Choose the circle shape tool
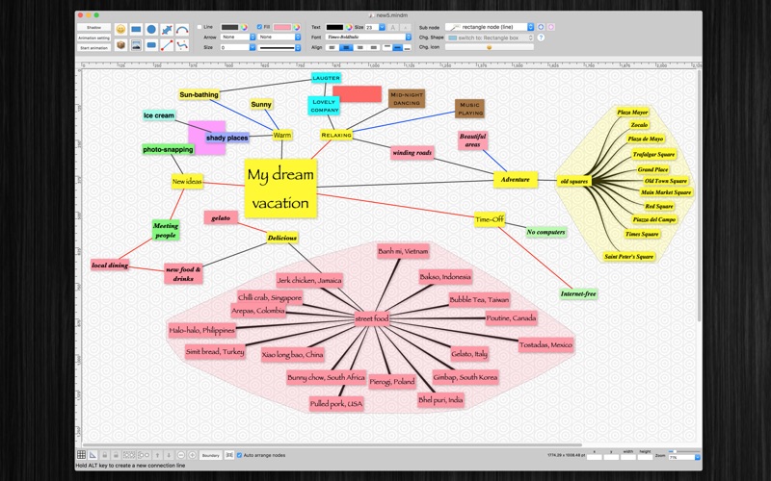Screen dimensions: 771x481 [151, 30]
